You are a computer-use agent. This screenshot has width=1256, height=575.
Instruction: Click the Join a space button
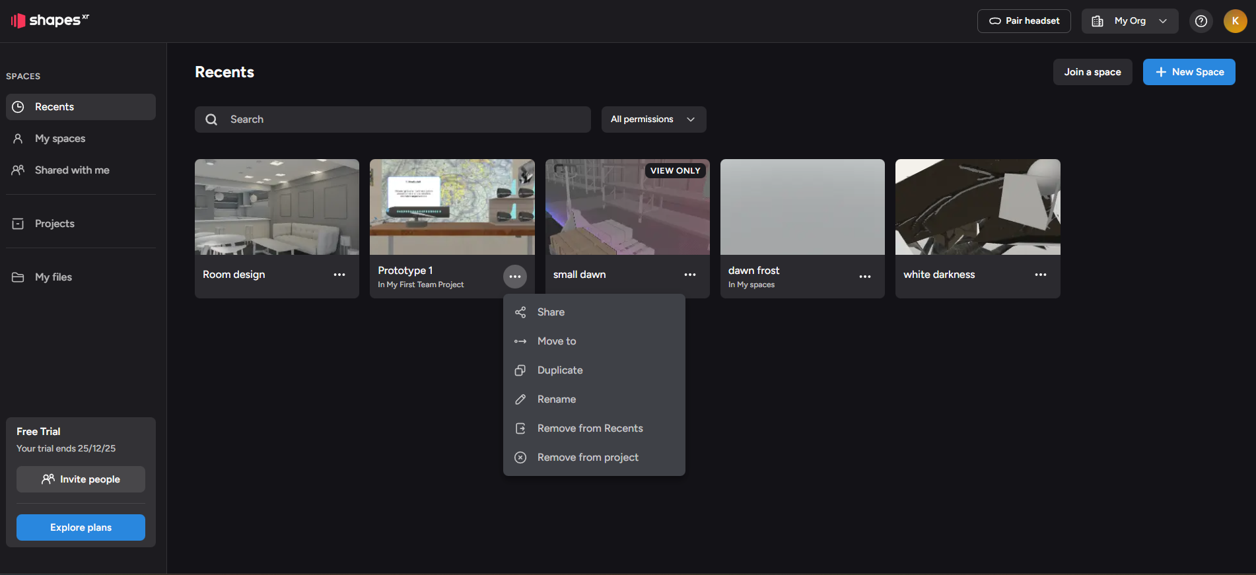tap(1092, 72)
